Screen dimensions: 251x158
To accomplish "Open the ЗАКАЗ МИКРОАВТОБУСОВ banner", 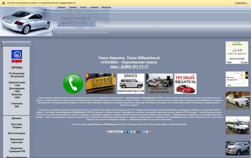I will [131, 84].
